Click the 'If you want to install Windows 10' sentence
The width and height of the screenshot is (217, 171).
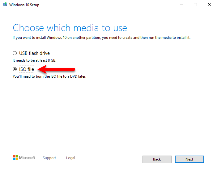click(x=101, y=38)
